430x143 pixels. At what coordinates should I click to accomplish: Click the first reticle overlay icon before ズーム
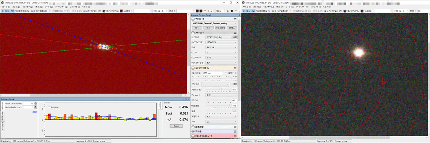point(196,11)
